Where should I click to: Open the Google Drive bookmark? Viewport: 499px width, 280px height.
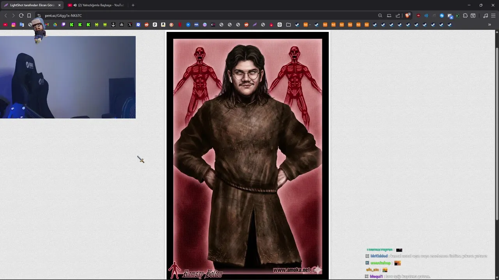pos(55,24)
